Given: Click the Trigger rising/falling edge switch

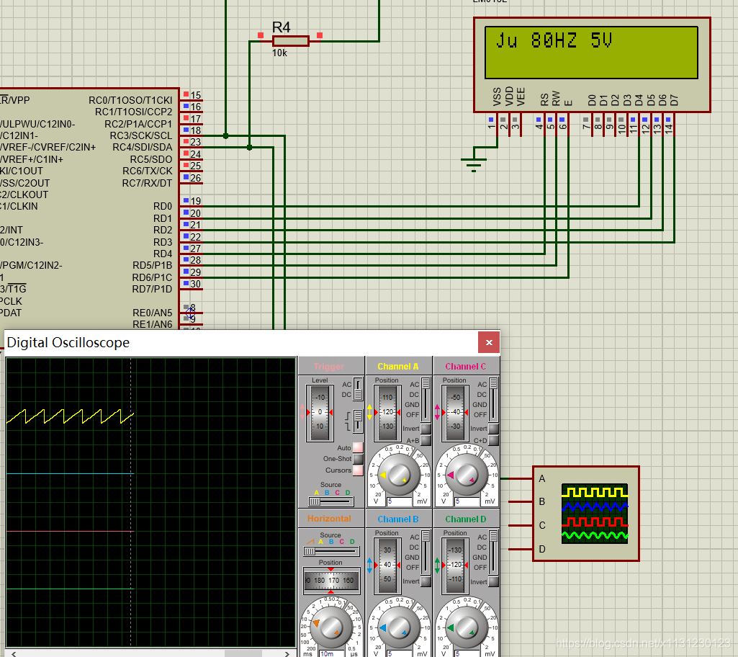Looking at the screenshot, I should coord(358,421).
